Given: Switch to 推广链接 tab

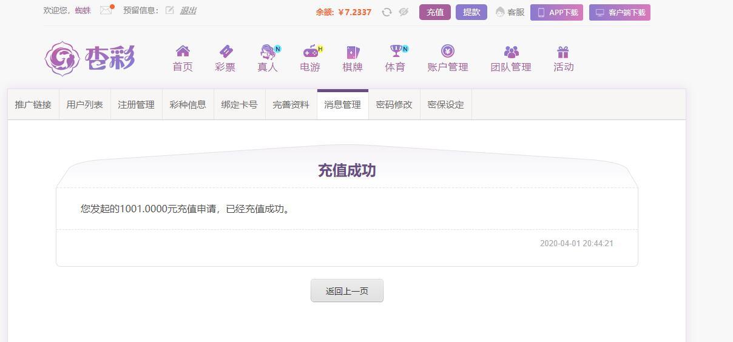Looking at the screenshot, I should [33, 105].
